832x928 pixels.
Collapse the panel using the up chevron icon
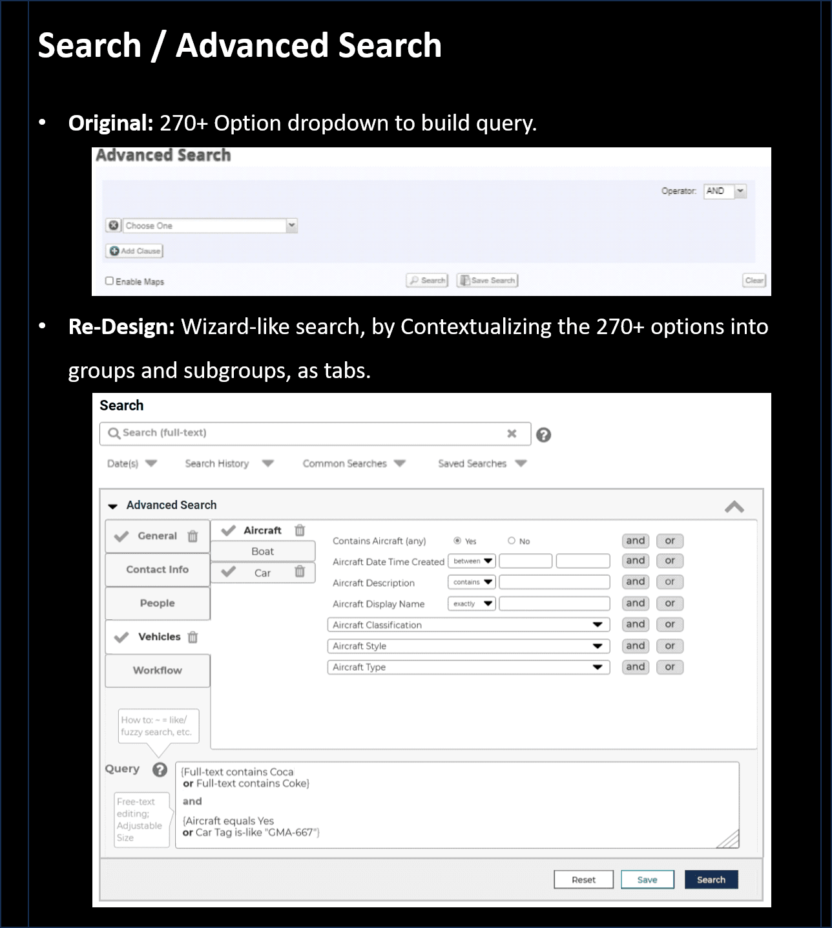tap(734, 507)
